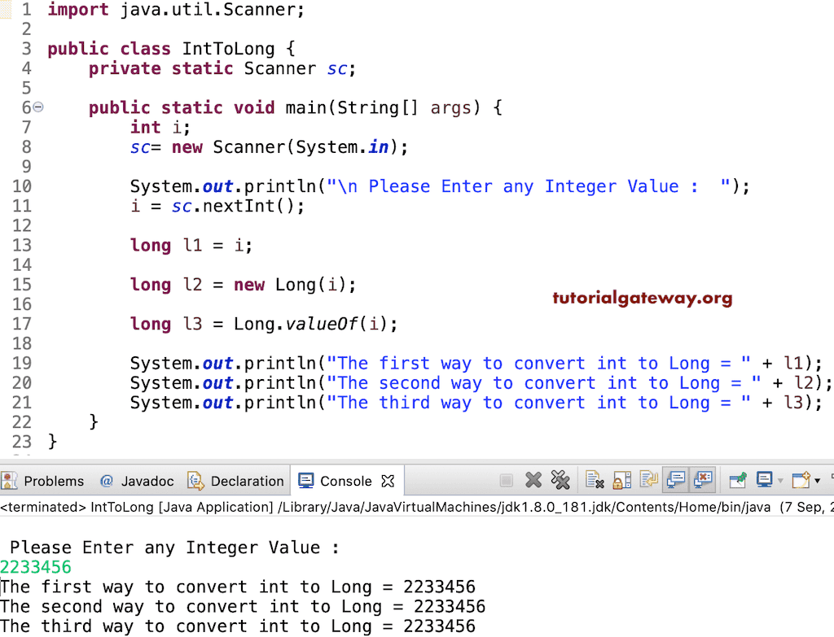Image resolution: width=834 pixels, height=637 pixels.
Task: Click Remove All Terminated Launches icon
Action: pyautogui.click(x=560, y=481)
